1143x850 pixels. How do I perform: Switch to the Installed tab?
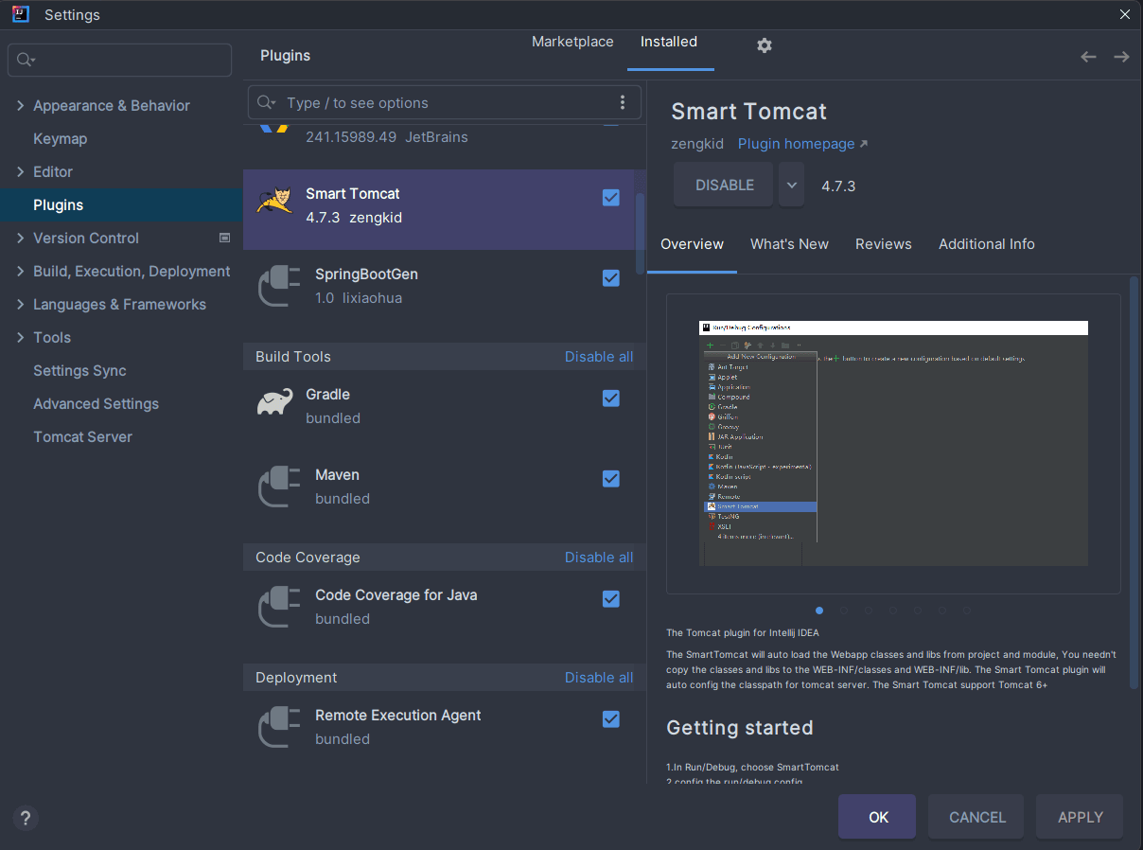click(669, 42)
